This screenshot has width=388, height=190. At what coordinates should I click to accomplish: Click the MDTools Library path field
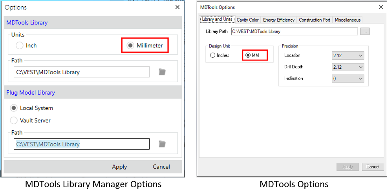point(82,72)
